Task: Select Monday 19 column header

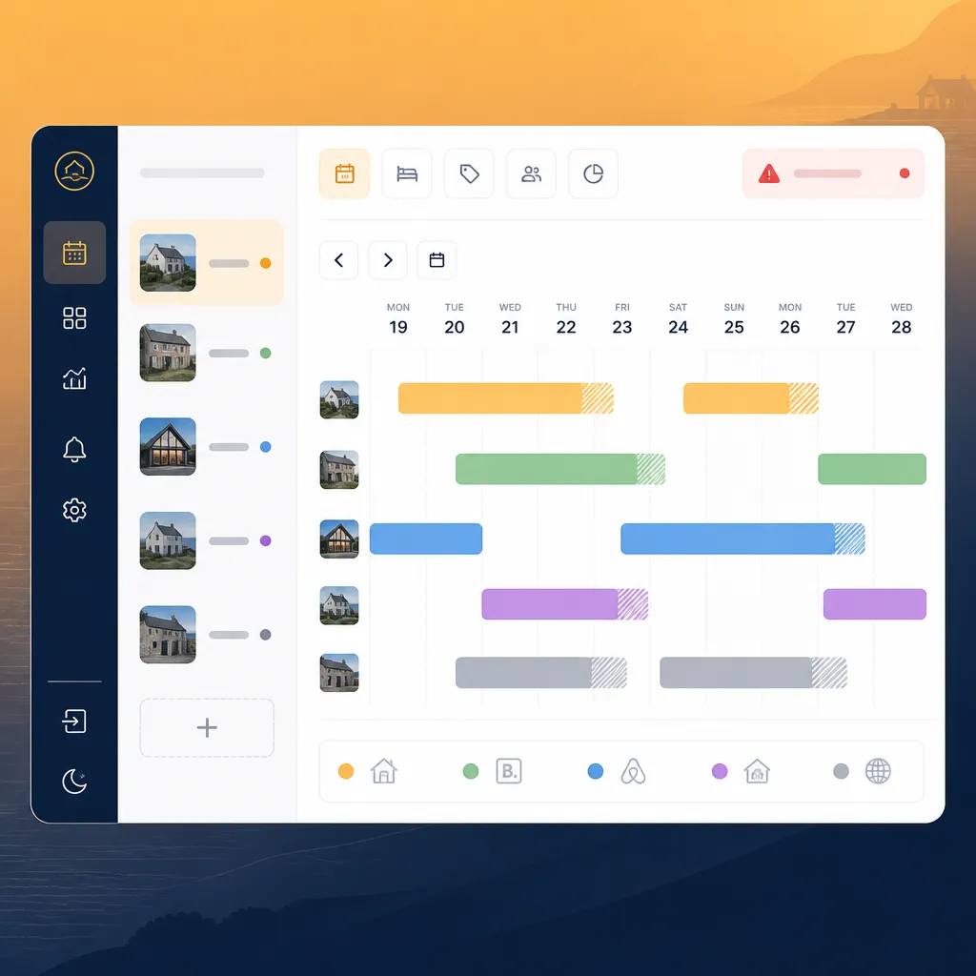Action: pyautogui.click(x=398, y=318)
